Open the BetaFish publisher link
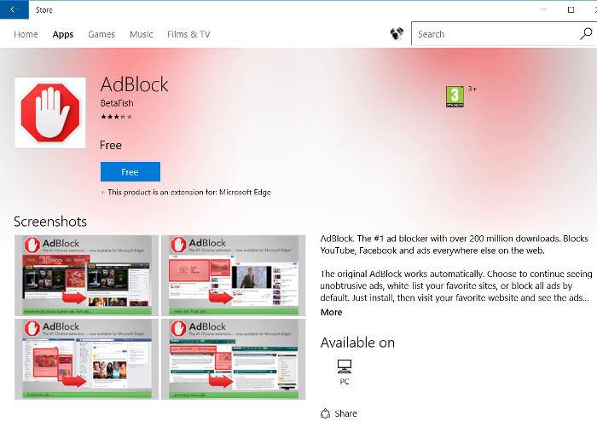Viewport: 597px width, 421px height. (117, 103)
